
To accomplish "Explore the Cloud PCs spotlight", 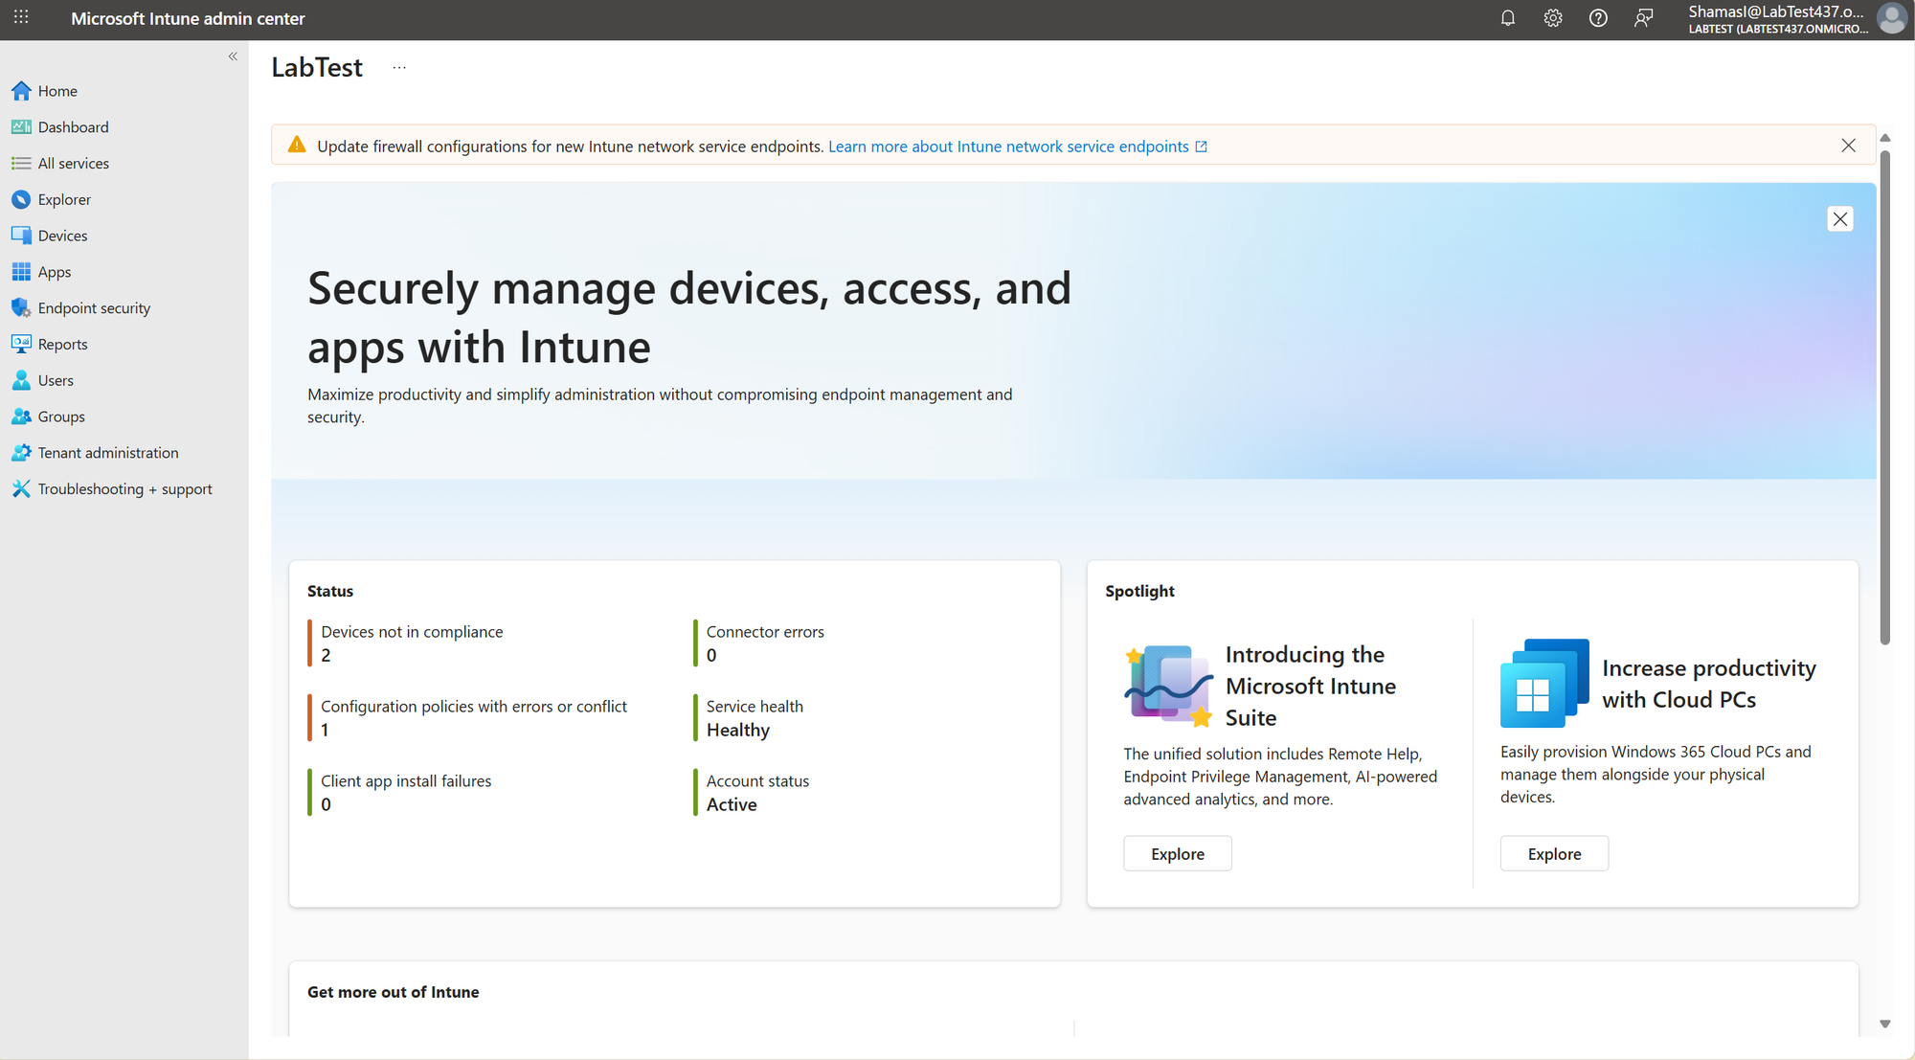I will [x=1553, y=853].
